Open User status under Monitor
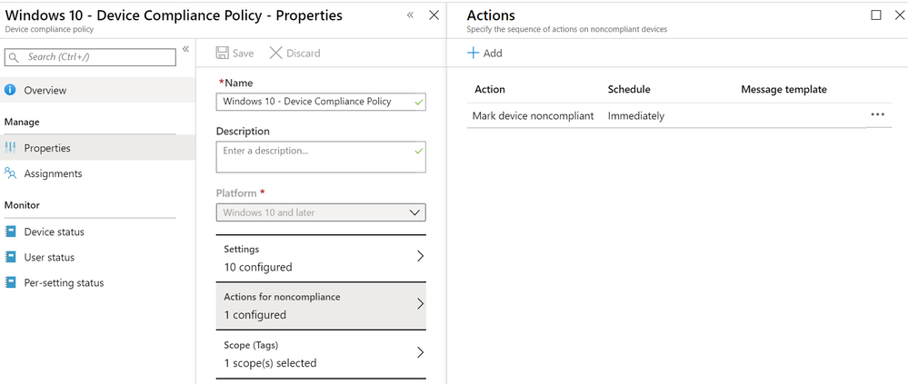This screenshot has height=384, width=908. 97,257
